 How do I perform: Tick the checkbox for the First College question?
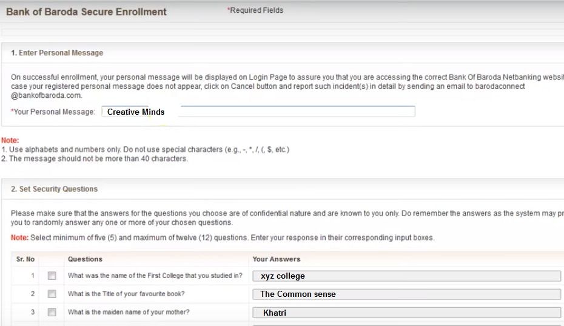tap(52, 276)
